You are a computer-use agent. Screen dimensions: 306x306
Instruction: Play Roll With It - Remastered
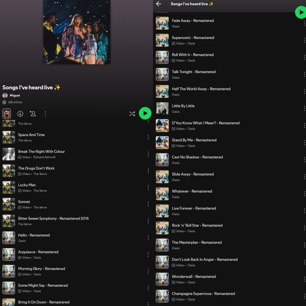229,58
